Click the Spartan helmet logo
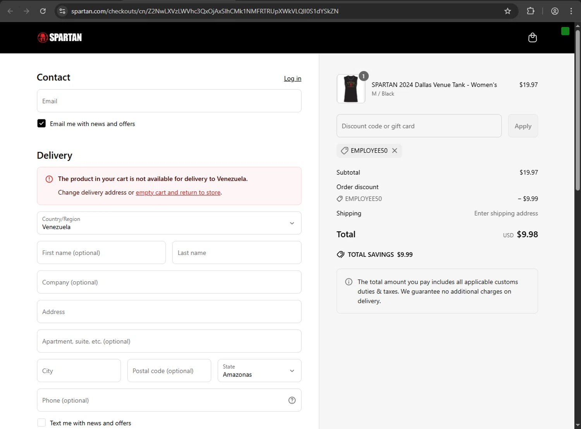Screen dimensions: 581x429 pos(43,38)
